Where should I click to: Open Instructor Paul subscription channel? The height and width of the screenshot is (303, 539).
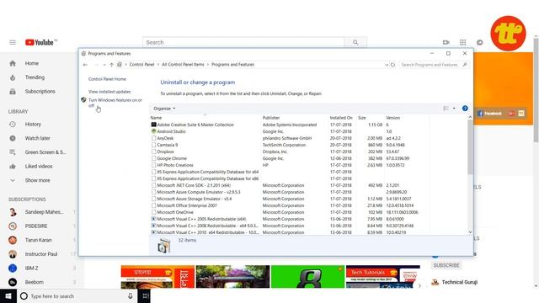[x=41, y=254]
